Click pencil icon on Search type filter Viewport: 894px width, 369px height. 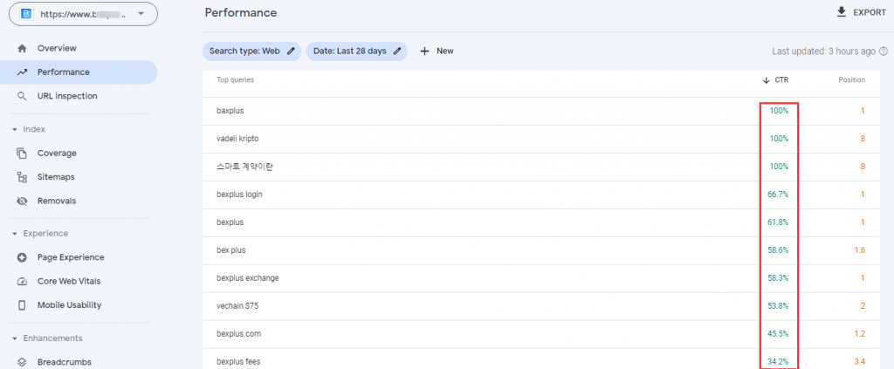(x=291, y=51)
